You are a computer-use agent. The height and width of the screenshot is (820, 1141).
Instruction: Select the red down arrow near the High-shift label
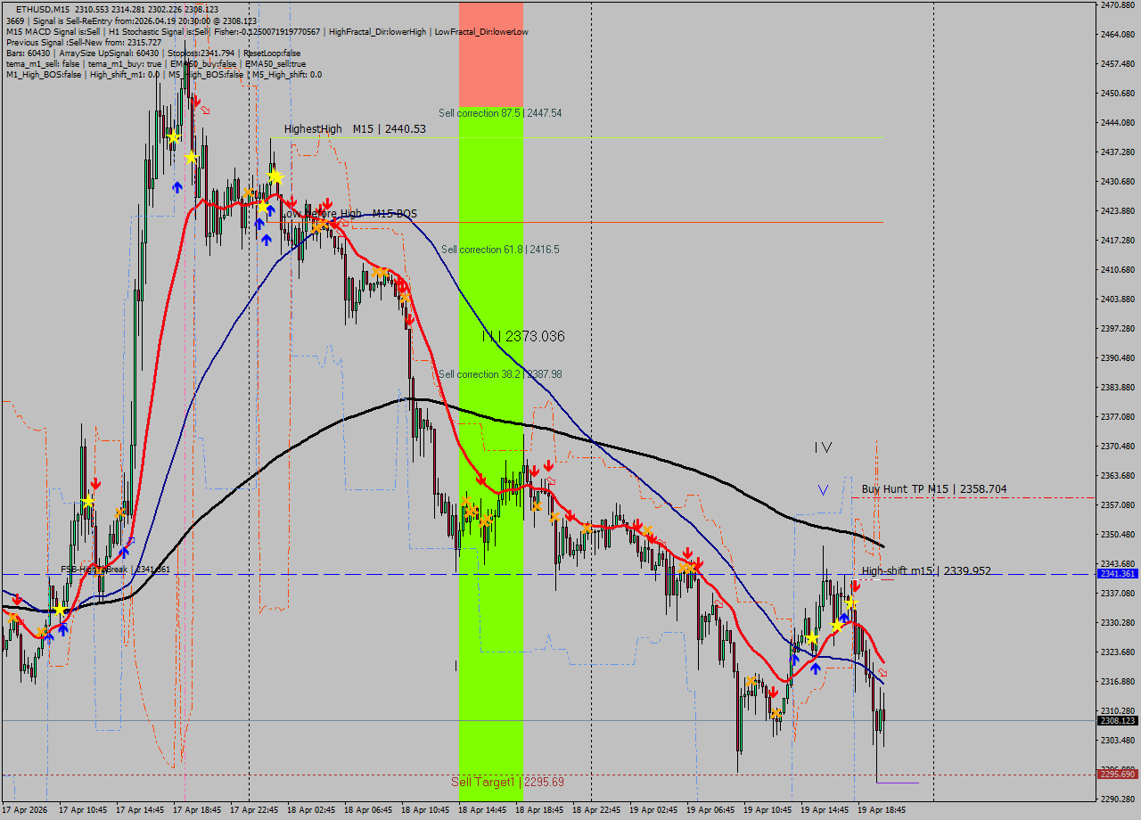click(856, 586)
